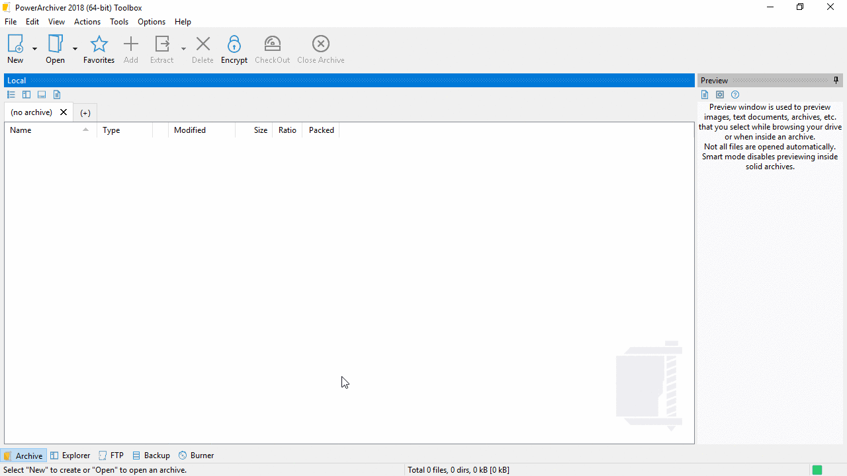Open a new archive tab with (+)
Image resolution: width=847 pixels, height=476 pixels.
tap(85, 112)
